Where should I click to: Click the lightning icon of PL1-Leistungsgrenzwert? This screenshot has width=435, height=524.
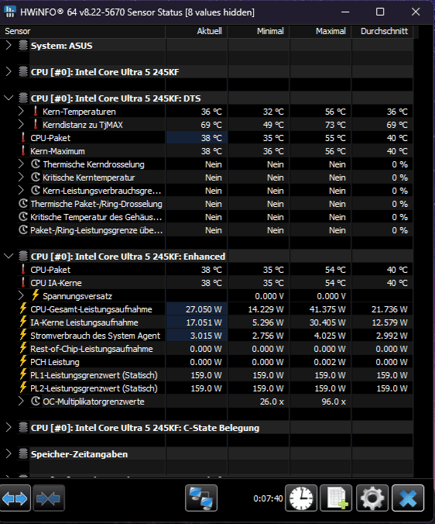[x=23, y=374]
